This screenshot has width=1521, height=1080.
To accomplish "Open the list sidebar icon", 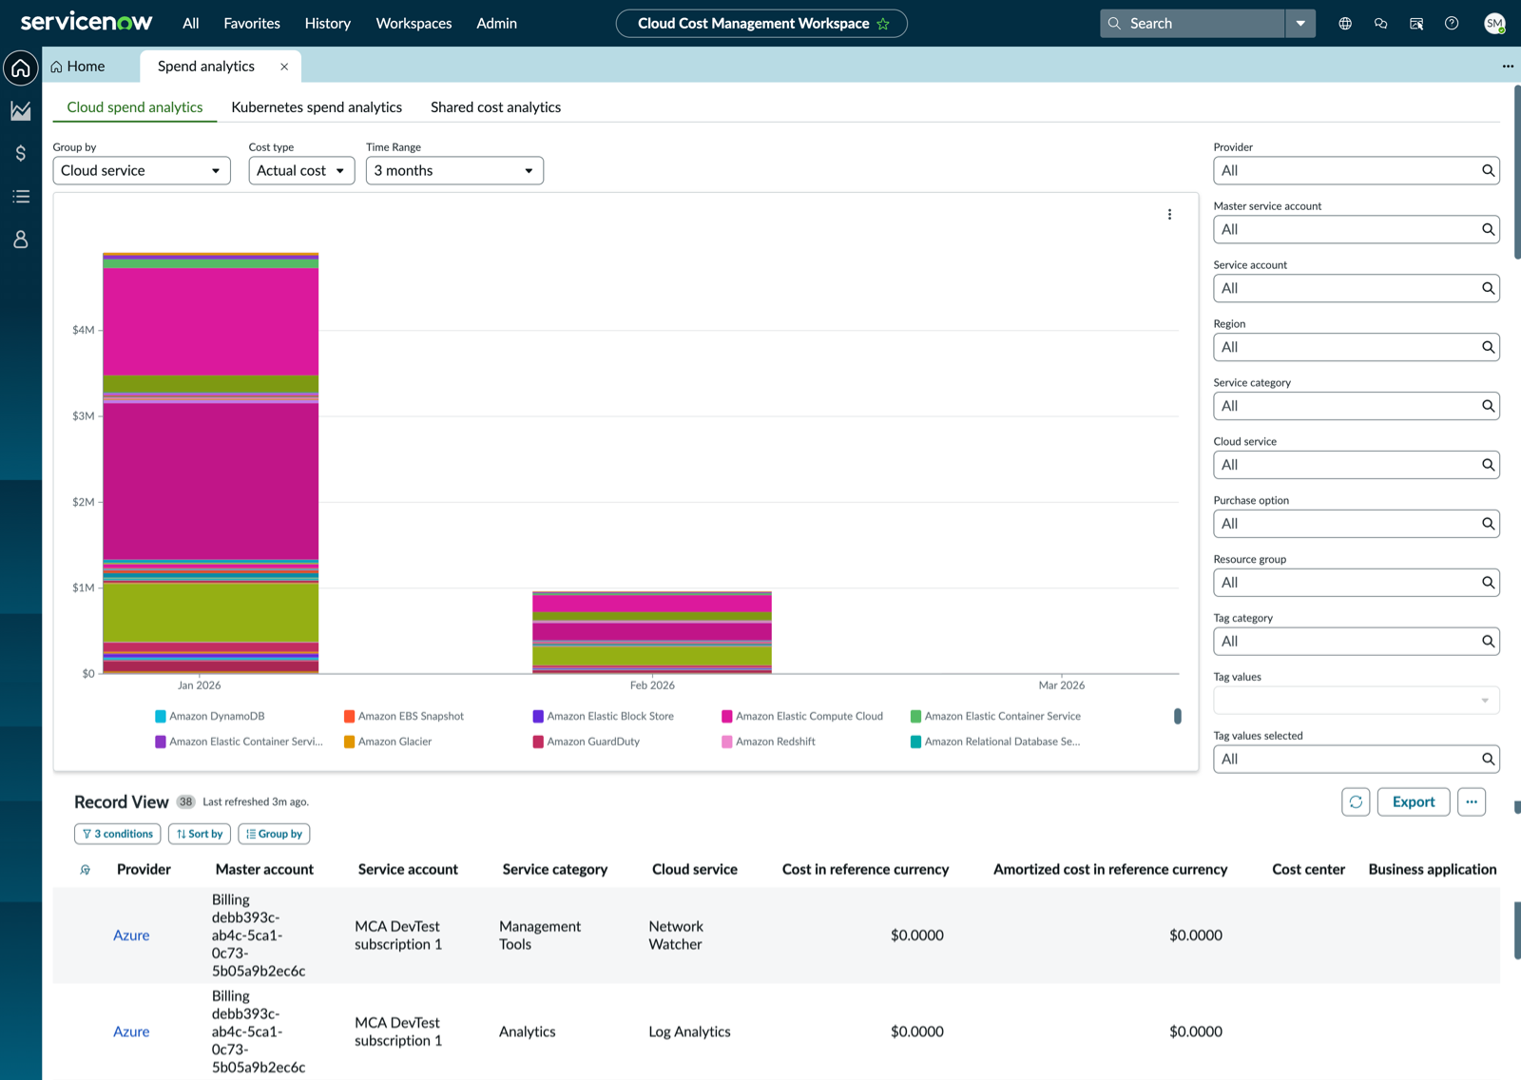I will 21,197.
